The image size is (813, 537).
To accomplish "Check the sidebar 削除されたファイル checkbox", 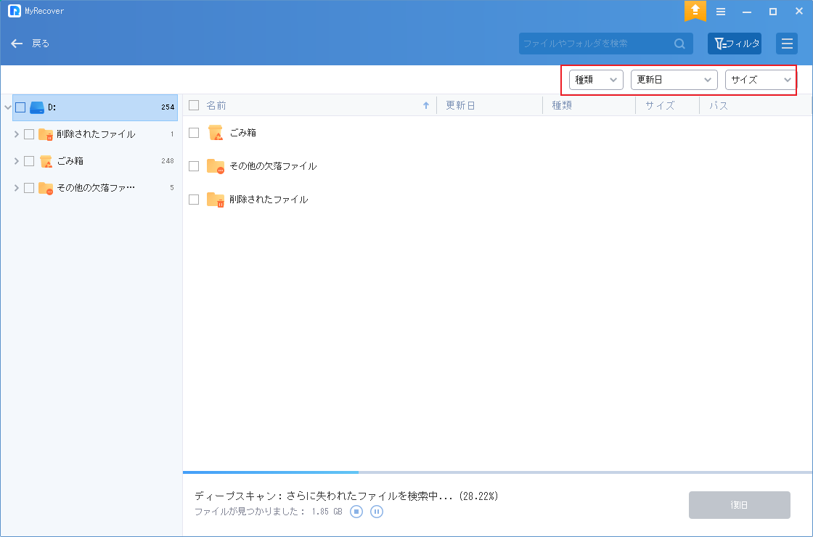I will coord(29,134).
